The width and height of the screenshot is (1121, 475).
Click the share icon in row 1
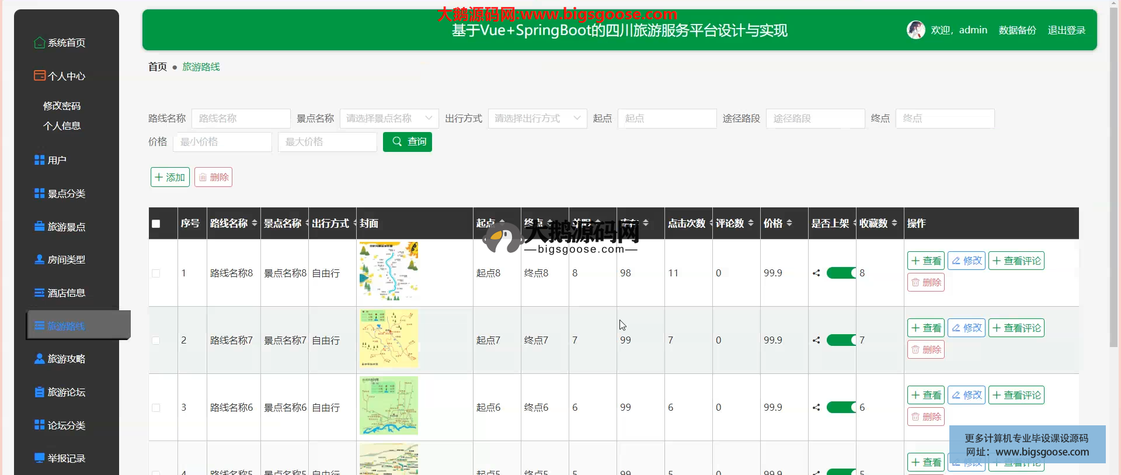(x=816, y=273)
